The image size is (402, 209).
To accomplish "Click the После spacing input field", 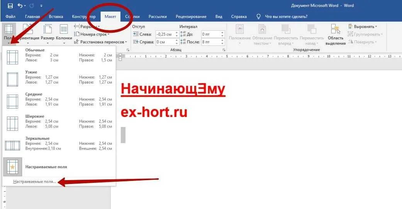I will tap(211, 42).
